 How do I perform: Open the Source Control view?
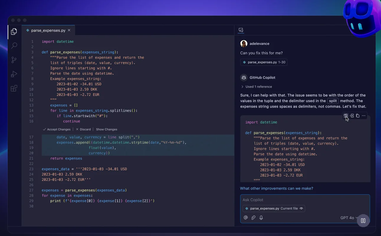coord(14,60)
